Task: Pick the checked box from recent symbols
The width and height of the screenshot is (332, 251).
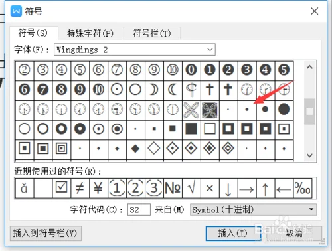Action: click(62, 188)
